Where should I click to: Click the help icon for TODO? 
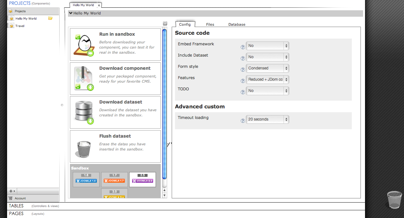(x=243, y=92)
